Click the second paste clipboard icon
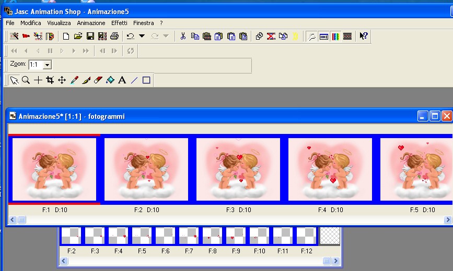This screenshot has height=271, width=453. 219,36
